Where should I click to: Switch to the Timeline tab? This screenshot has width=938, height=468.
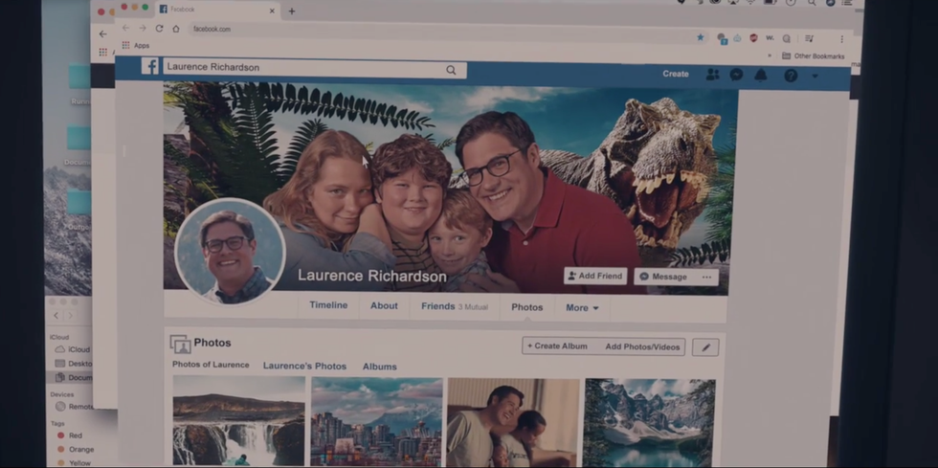click(328, 305)
